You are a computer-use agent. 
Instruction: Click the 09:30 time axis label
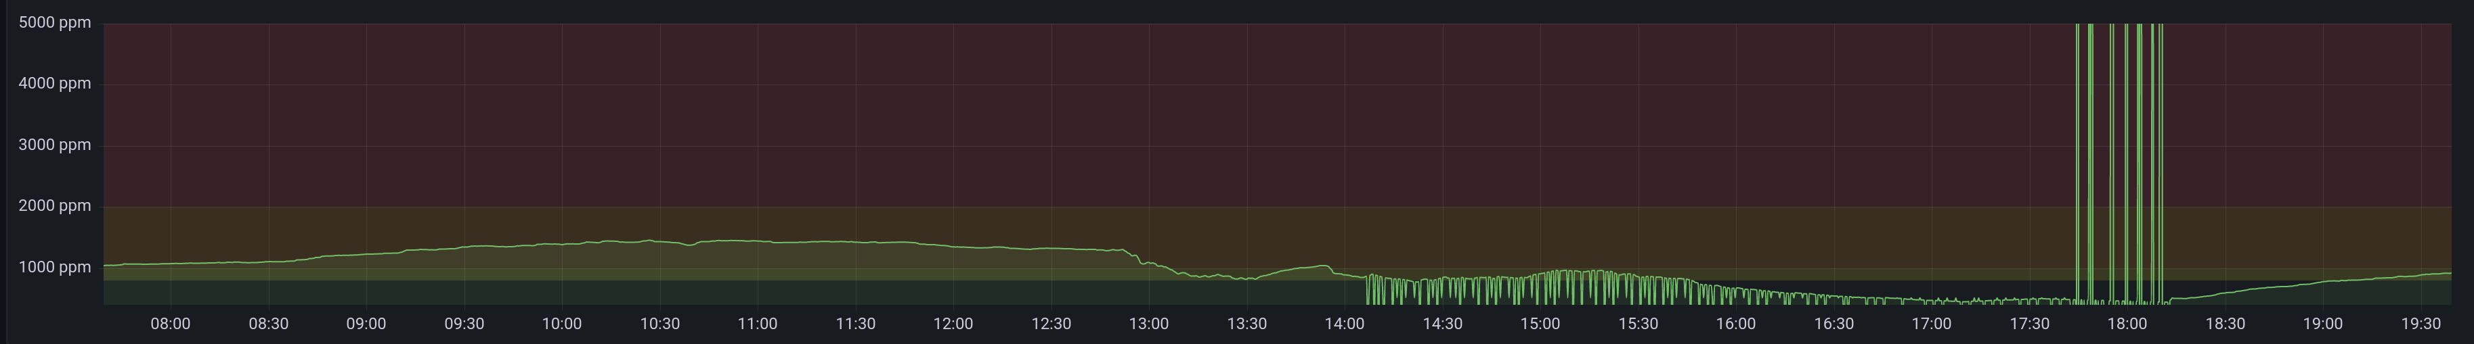(464, 324)
